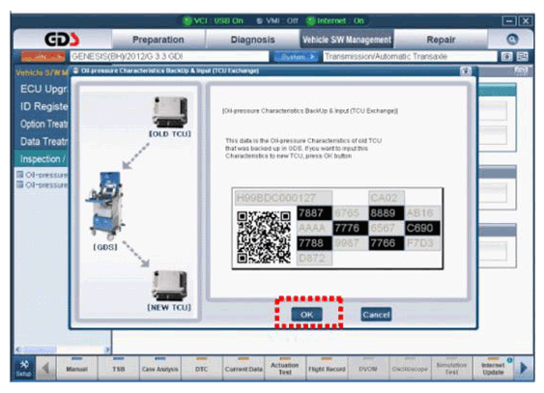Screen dimensions: 544x393
Task: Expand the Inspection section in sidebar
Action: coord(42,159)
